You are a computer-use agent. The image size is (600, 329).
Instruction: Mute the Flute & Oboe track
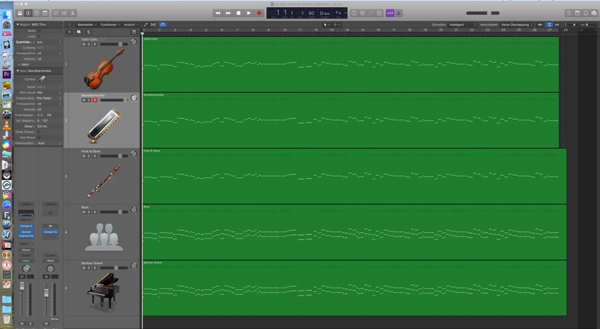pyautogui.click(x=84, y=156)
